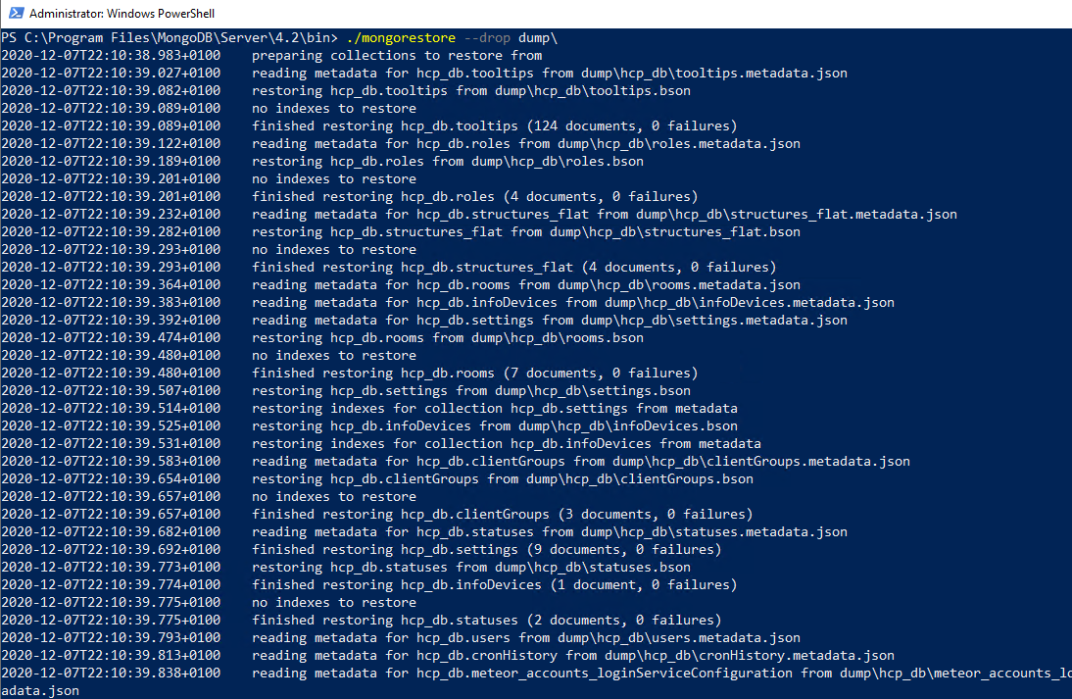1072x699 pixels.
Task: Click 'reading metadata for hcp_db.clientGroups' line
Action: tap(581, 462)
